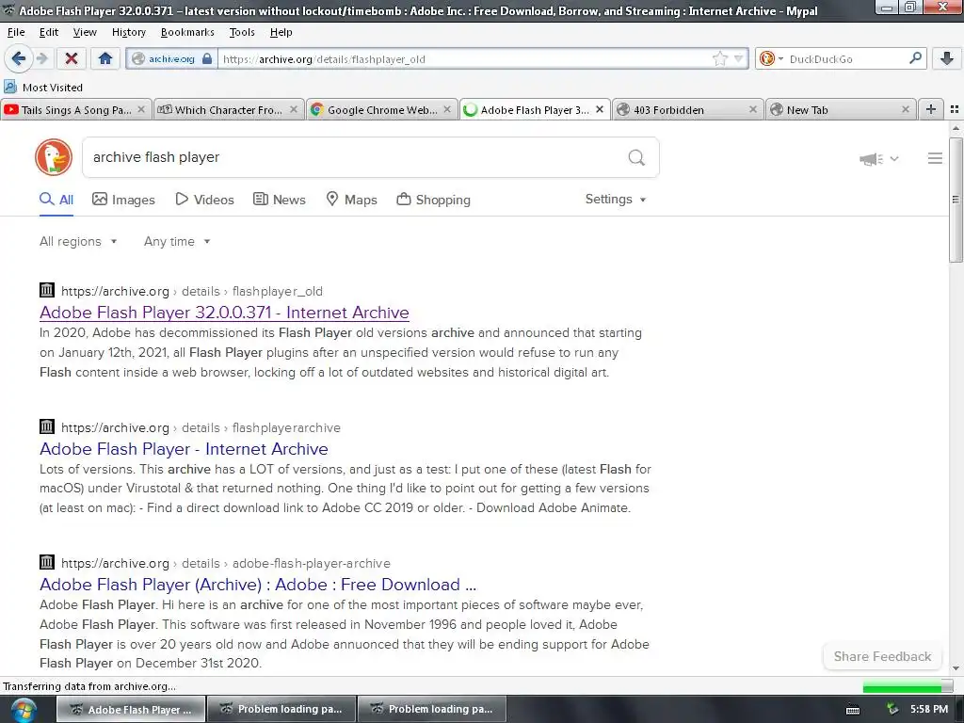Go back with the back arrow button

point(18,58)
